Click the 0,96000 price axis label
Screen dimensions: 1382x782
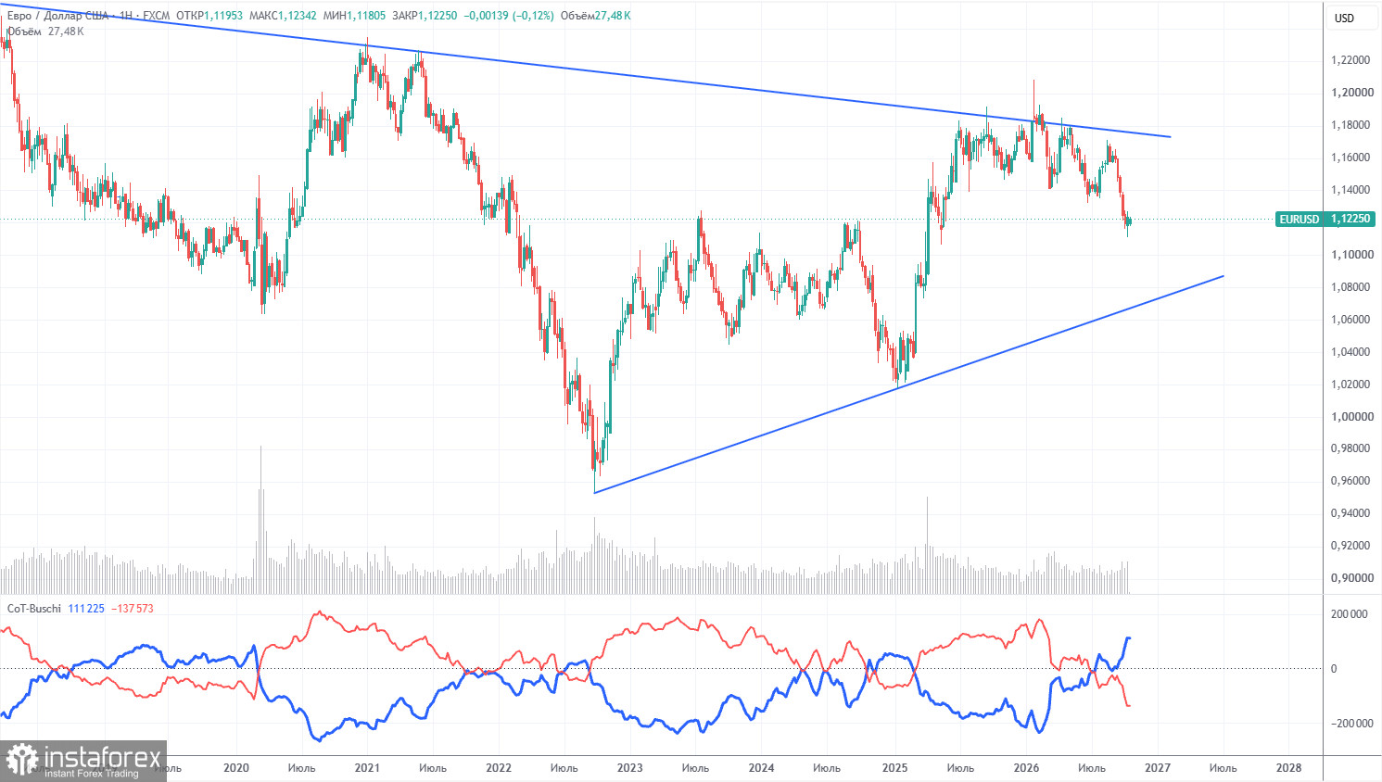coord(1350,481)
